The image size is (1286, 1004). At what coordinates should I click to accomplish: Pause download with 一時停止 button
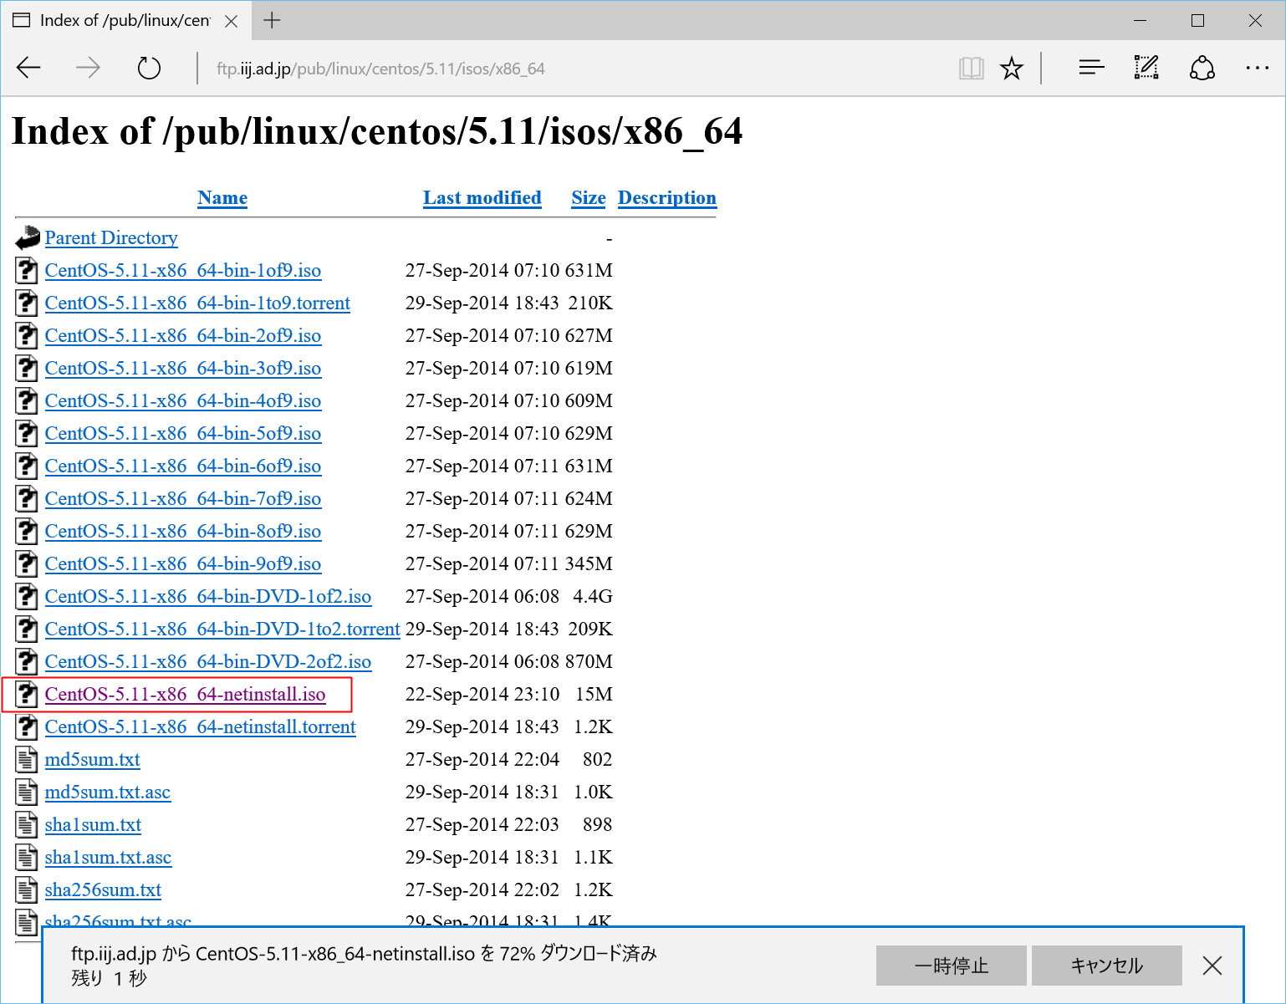pyautogui.click(x=951, y=966)
